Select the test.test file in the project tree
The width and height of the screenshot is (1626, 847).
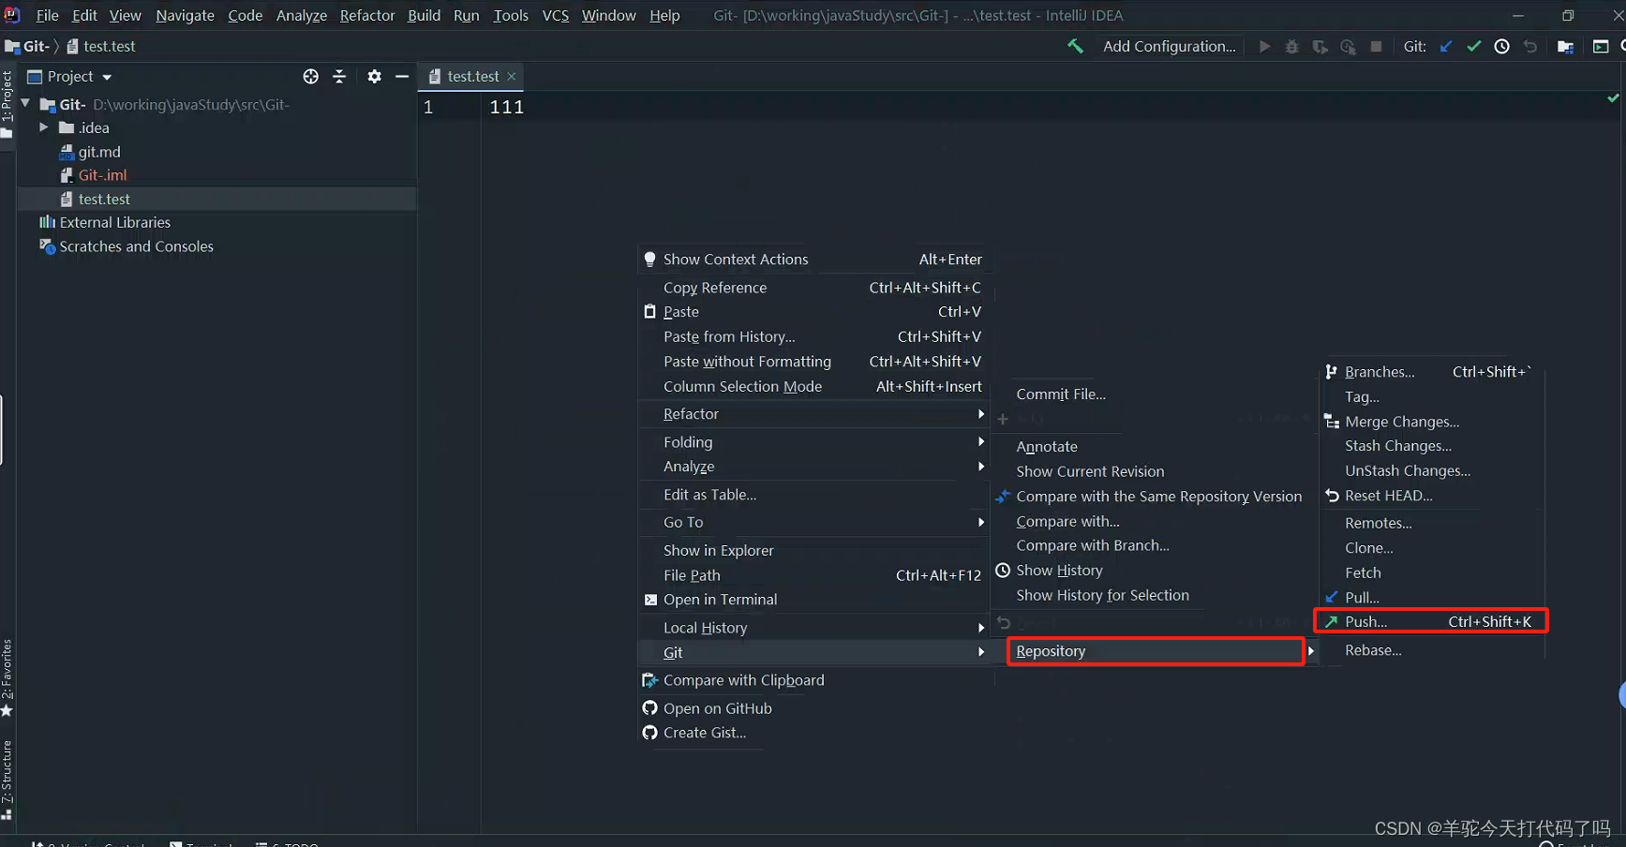point(103,199)
